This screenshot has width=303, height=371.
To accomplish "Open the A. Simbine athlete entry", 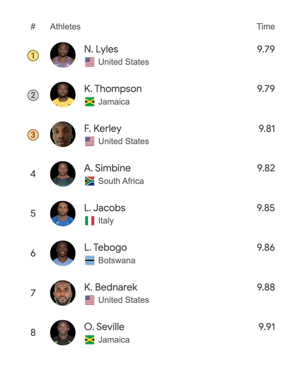I will pos(107,168).
